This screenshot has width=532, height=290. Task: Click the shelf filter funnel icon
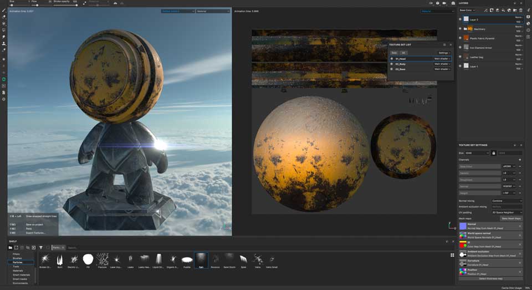point(41,247)
